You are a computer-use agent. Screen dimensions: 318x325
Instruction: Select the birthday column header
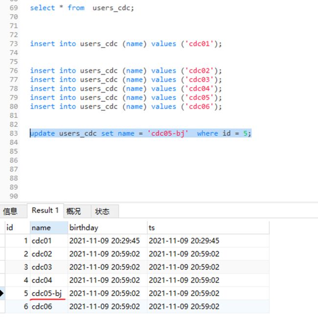coord(107,228)
